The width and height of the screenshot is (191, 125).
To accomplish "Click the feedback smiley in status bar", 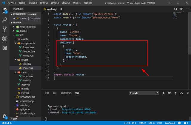I will coord(179,123).
